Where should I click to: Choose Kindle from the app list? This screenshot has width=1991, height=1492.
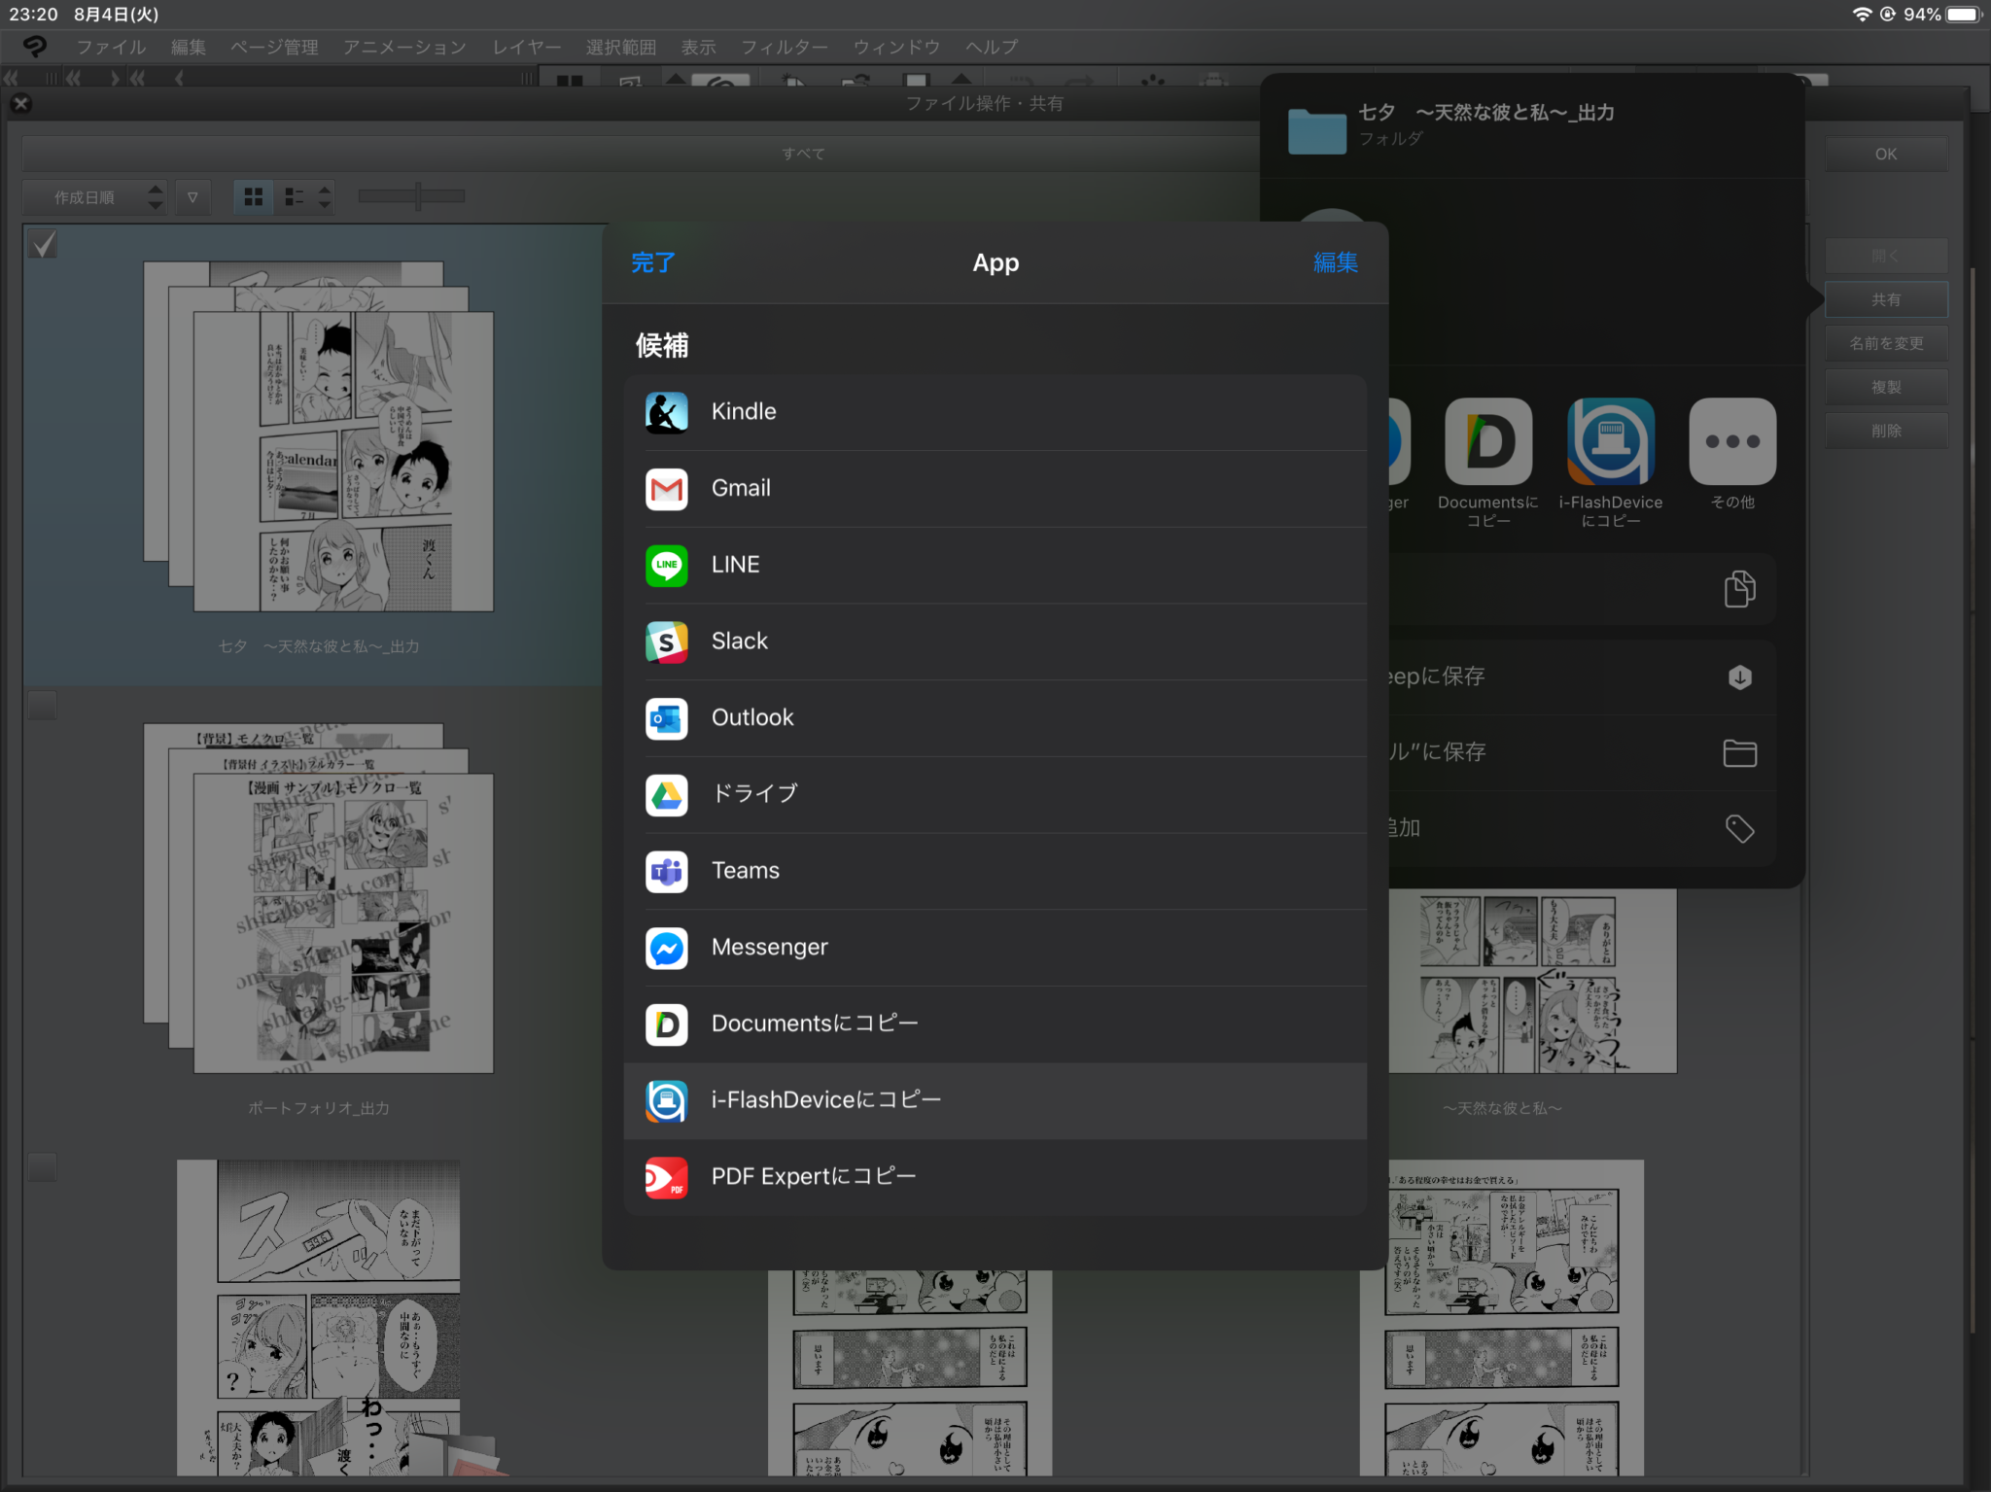(995, 412)
